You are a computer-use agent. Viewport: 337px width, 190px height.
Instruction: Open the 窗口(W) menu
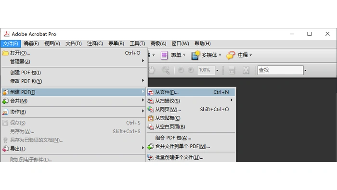[x=181, y=44]
